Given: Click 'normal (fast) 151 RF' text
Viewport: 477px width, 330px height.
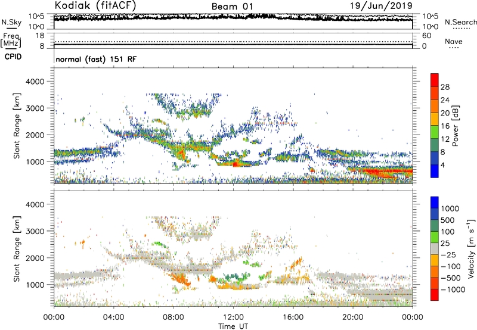Looking at the screenshot, I should coord(96,59).
